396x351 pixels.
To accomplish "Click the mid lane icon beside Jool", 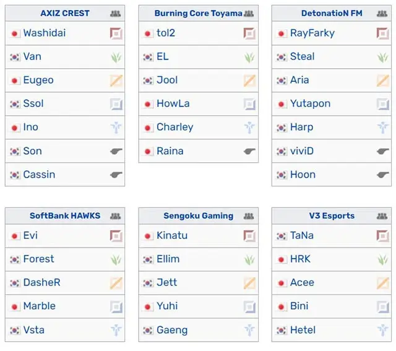I will coord(249,80).
